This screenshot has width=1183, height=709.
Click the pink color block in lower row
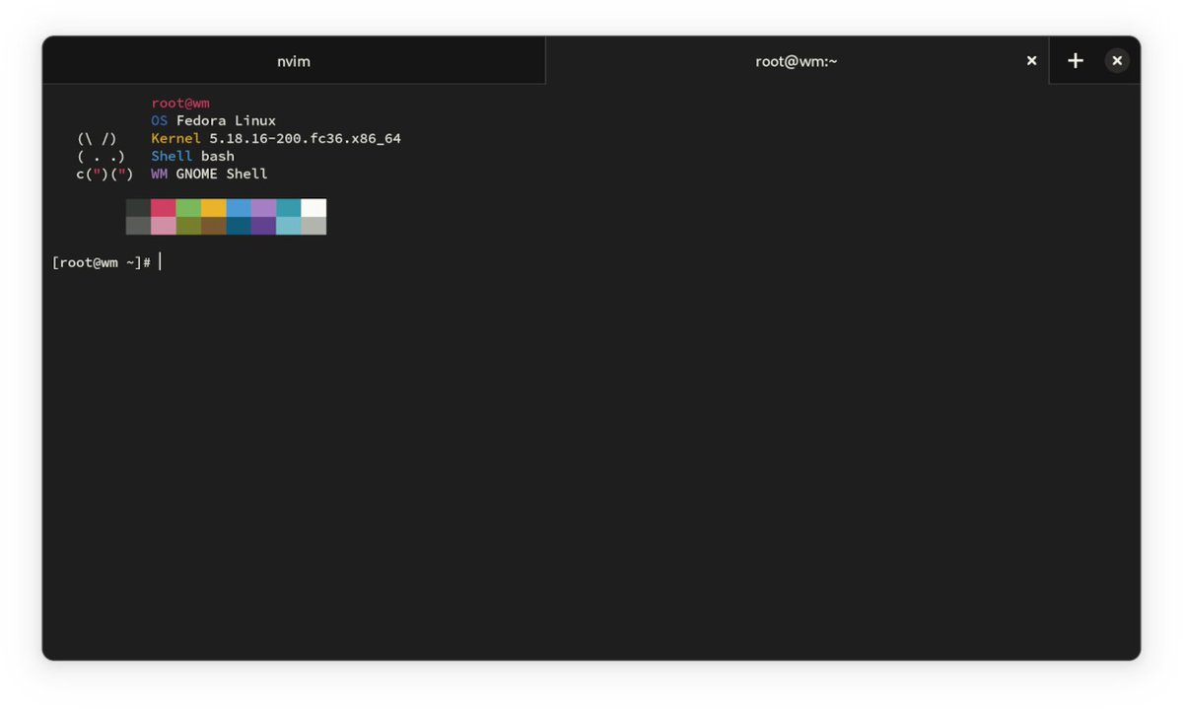[x=164, y=226]
